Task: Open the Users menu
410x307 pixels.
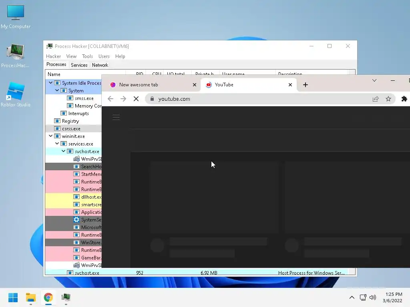Action: 104,56
